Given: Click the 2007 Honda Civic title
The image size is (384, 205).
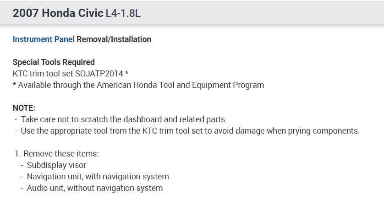Looking at the screenshot, I should pos(58,13).
